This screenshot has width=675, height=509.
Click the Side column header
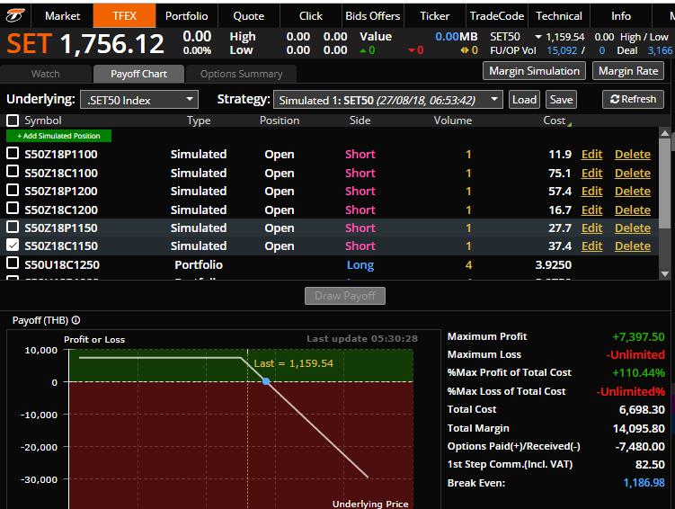(x=360, y=121)
